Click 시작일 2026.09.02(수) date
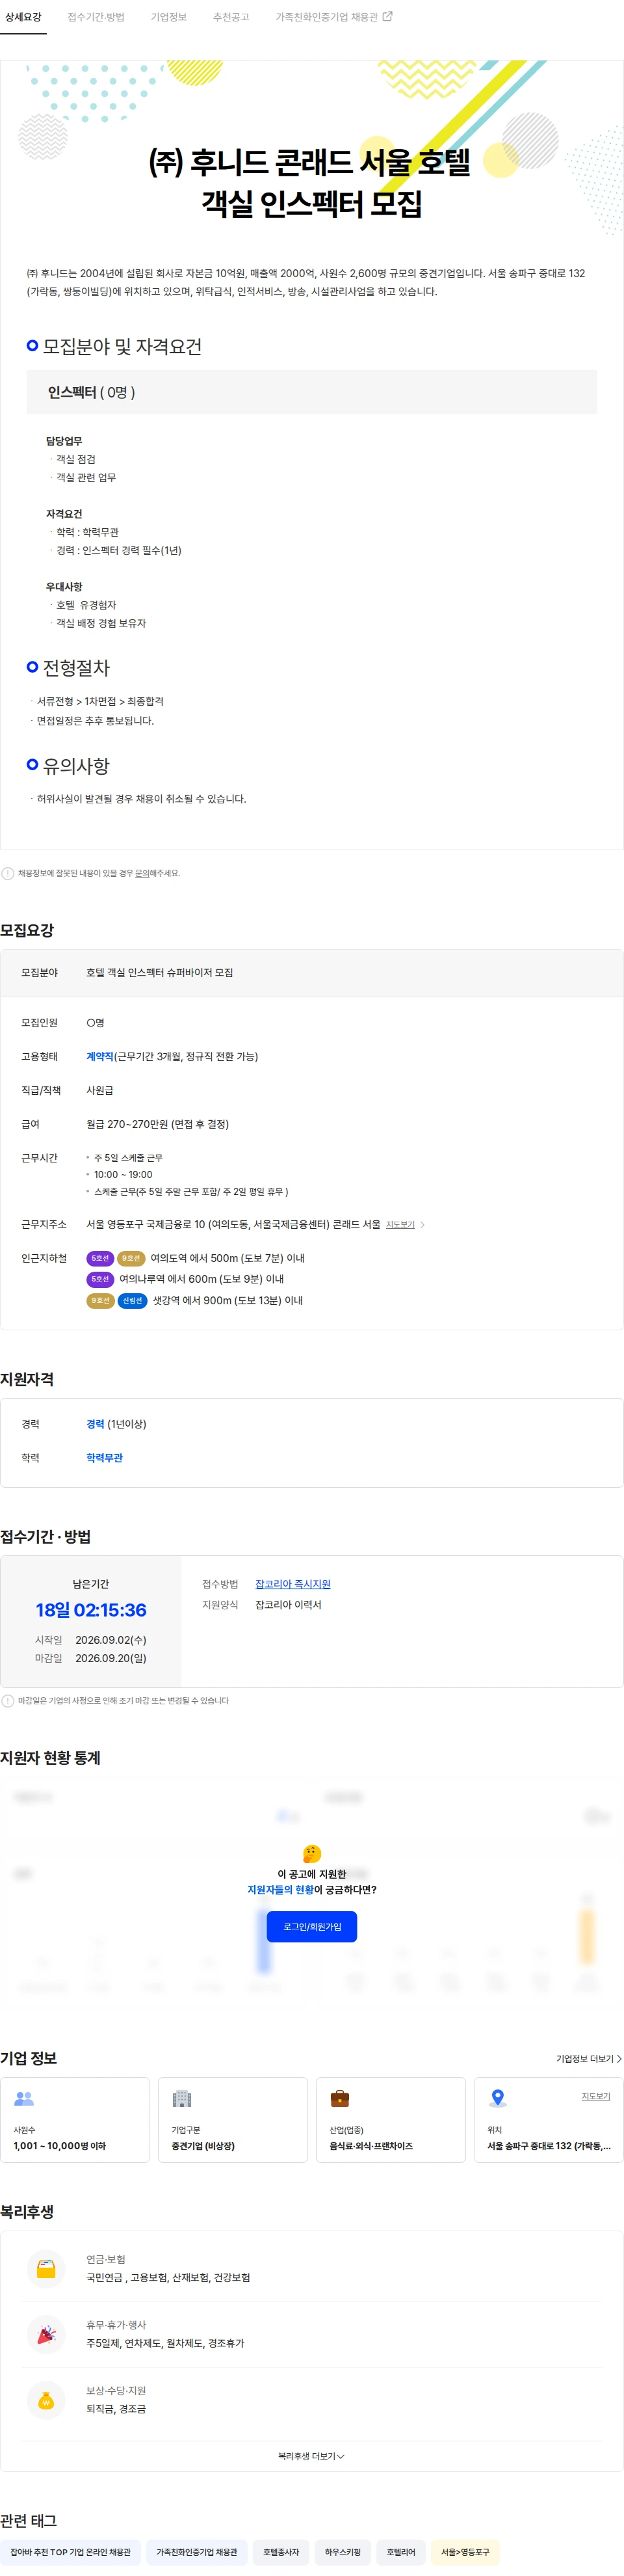The image size is (624, 2576). [x=111, y=1640]
